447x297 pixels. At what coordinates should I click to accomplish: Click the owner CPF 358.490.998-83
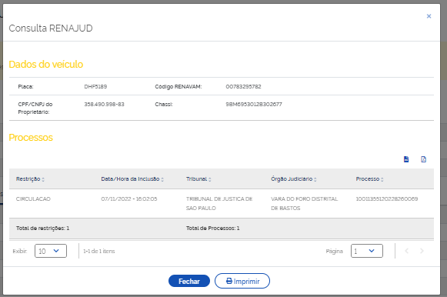click(104, 105)
